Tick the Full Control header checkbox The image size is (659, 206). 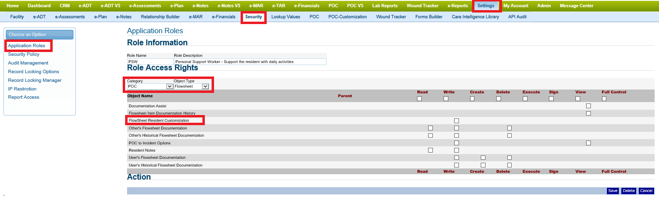pyautogui.click(x=604, y=99)
